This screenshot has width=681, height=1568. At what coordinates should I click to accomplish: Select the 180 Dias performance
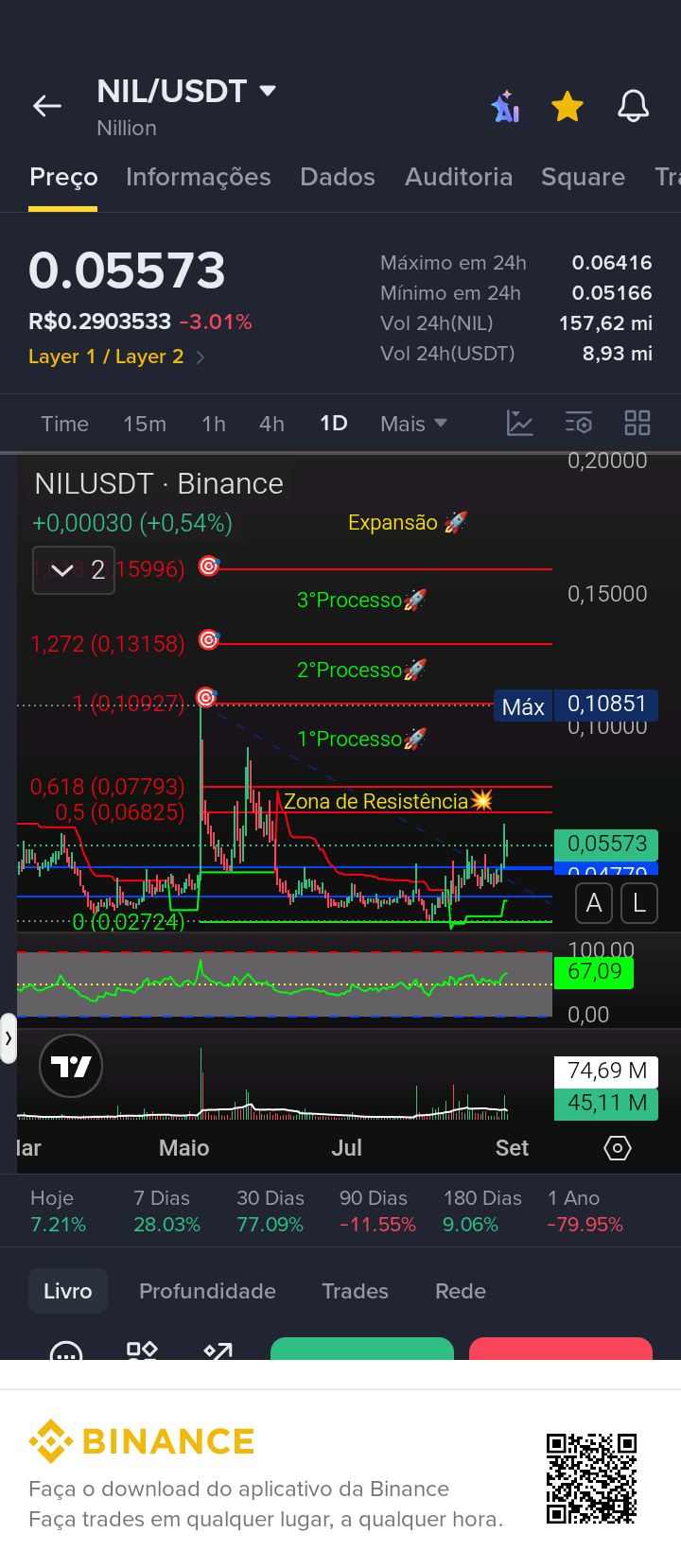tap(482, 1211)
